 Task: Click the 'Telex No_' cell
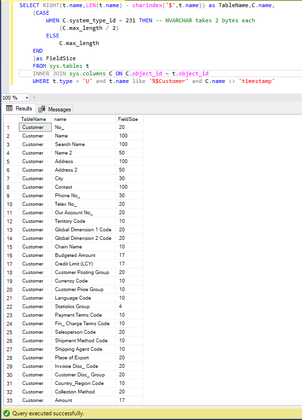click(83, 204)
